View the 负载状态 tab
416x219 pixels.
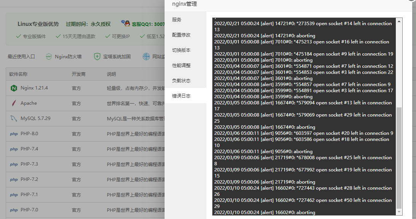pos(181,81)
